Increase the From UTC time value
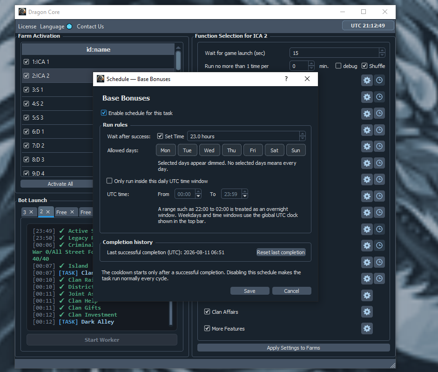This screenshot has height=372, width=438. click(198, 191)
